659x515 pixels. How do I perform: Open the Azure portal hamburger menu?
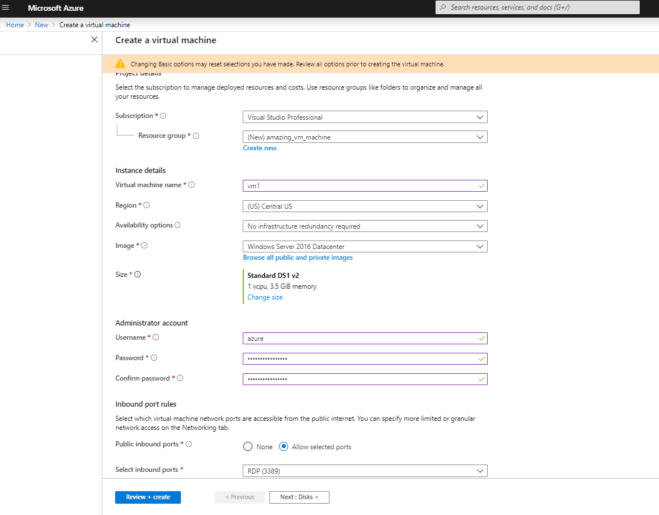6,7
